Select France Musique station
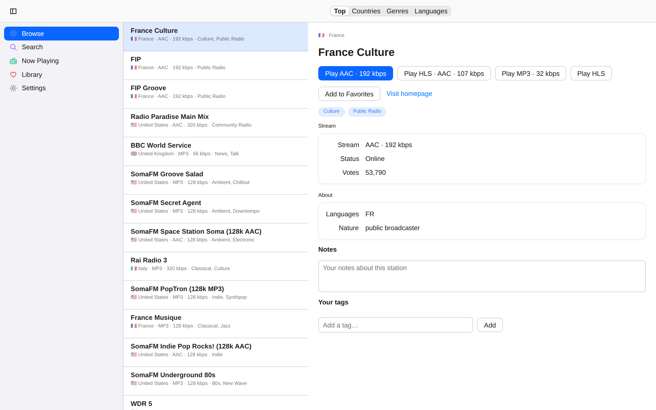The height and width of the screenshot is (410, 656). coord(216,324)
